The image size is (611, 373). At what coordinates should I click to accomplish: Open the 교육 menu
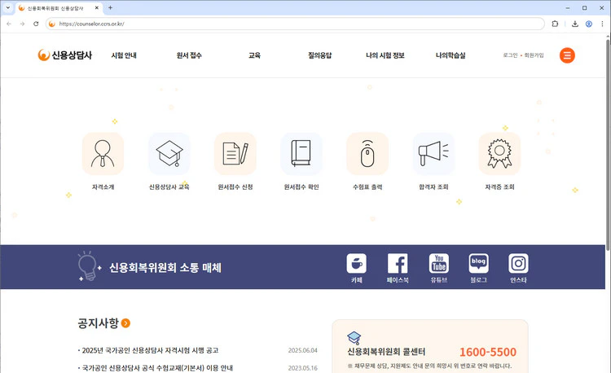click(x=254, y=55)
